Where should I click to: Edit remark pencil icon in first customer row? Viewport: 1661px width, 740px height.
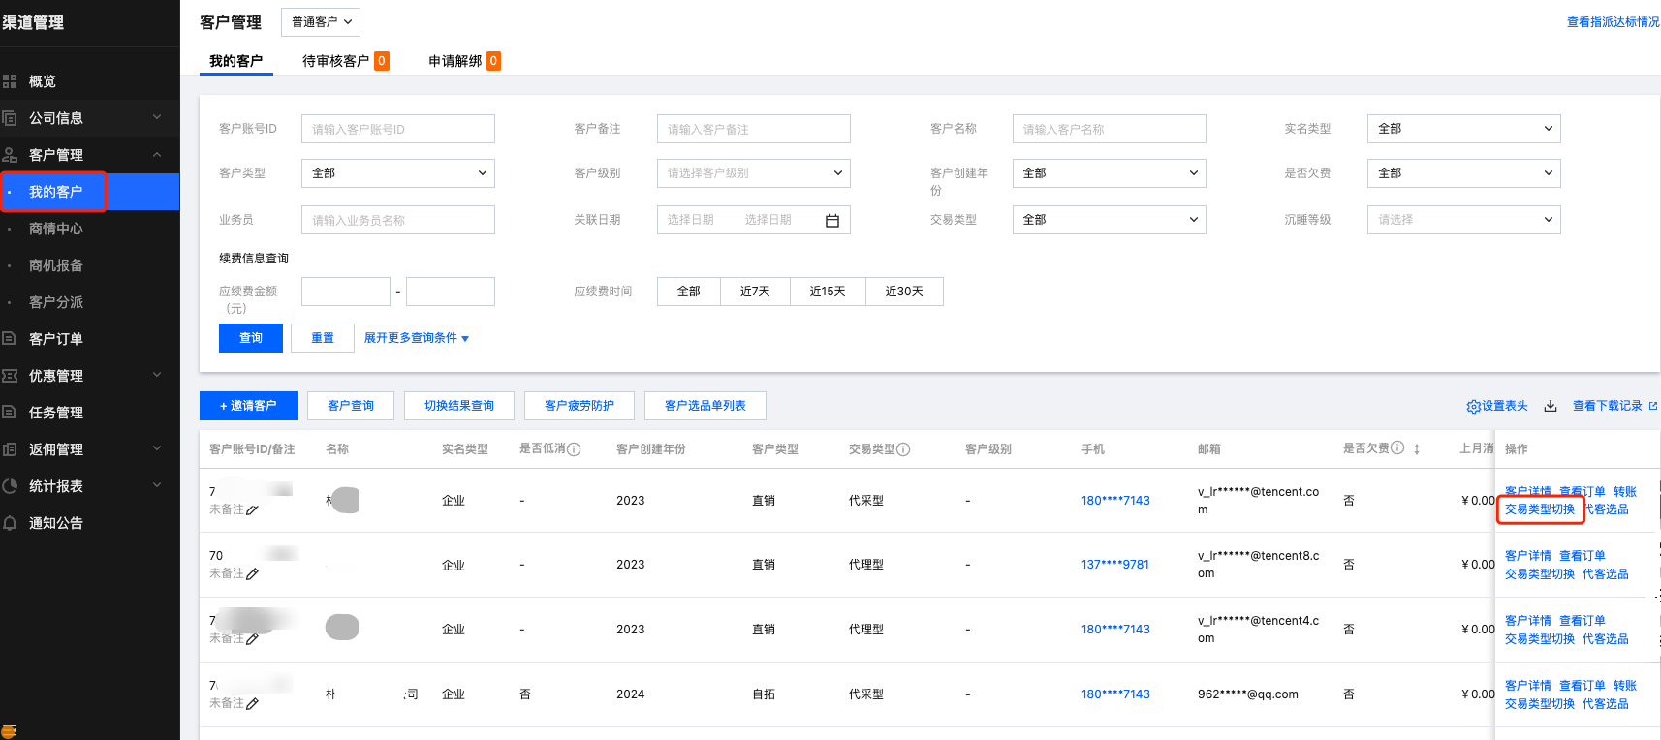[252, 510]
